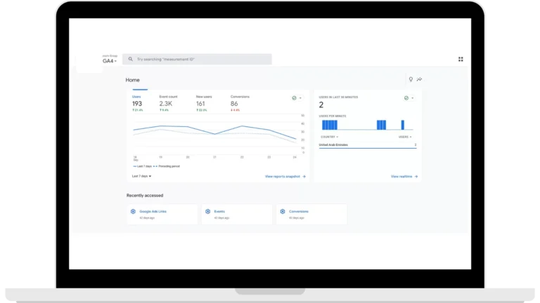Image resolution: width=540 pixels, height=303 pixels.
Task: Click the Preceding period legend entry
Action: (167, 166)
